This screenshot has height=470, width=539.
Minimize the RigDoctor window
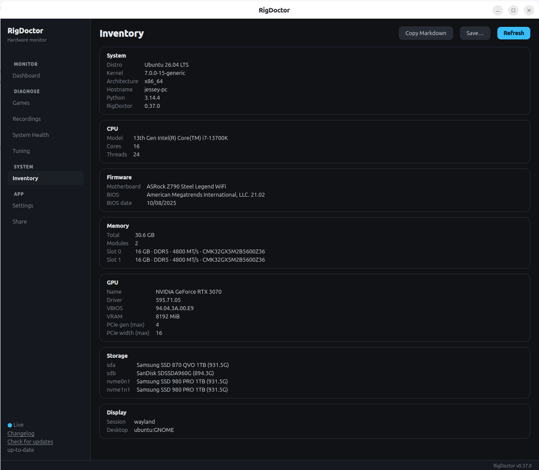point(498,10)
